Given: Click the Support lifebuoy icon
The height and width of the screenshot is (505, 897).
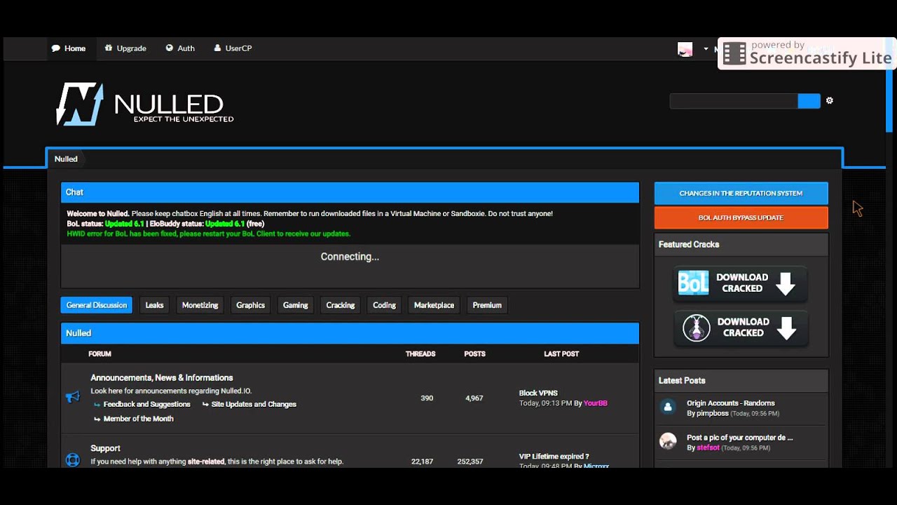Looking at the screenshot, I should coord(73,460).
